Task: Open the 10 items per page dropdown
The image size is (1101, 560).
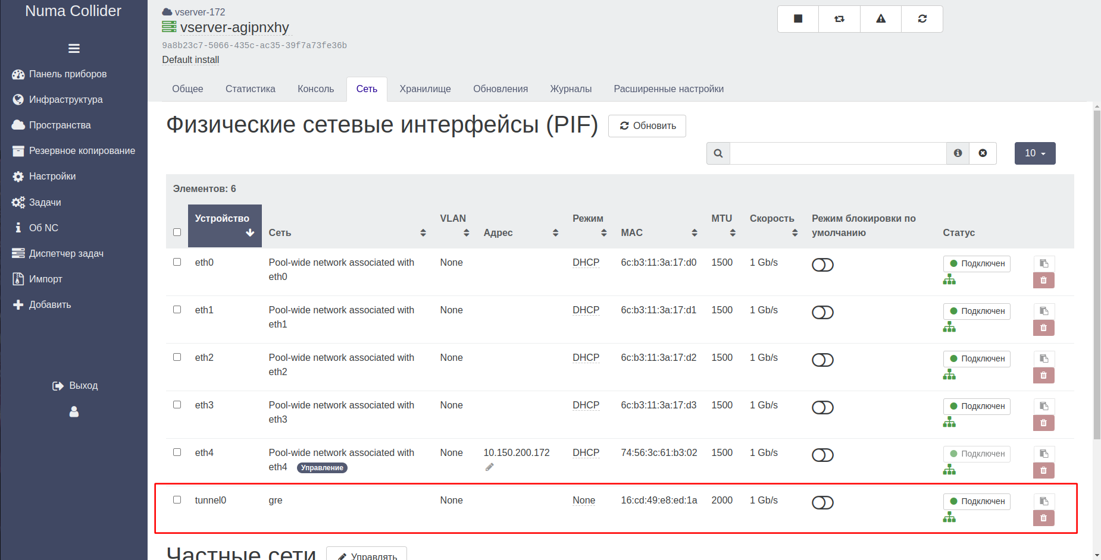Action: coord(1035,153)
